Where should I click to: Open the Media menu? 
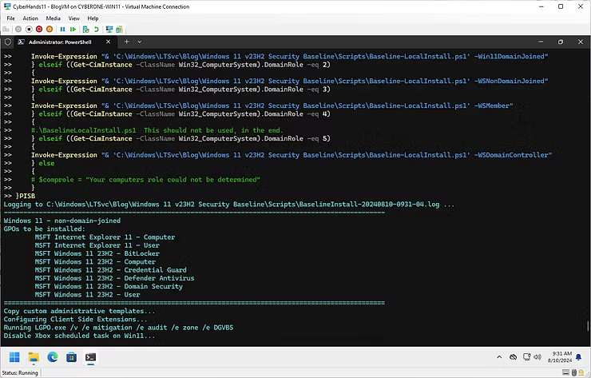54,18
